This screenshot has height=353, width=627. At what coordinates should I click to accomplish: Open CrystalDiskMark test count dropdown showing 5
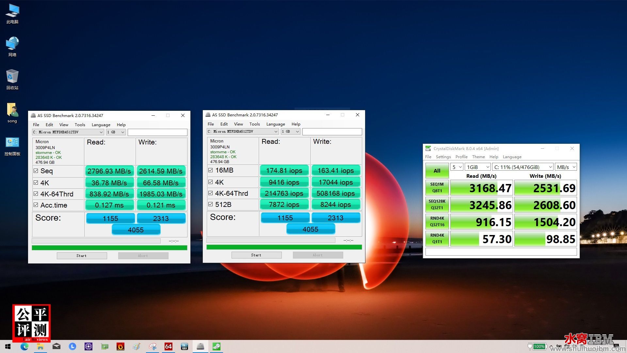(457, 167)
